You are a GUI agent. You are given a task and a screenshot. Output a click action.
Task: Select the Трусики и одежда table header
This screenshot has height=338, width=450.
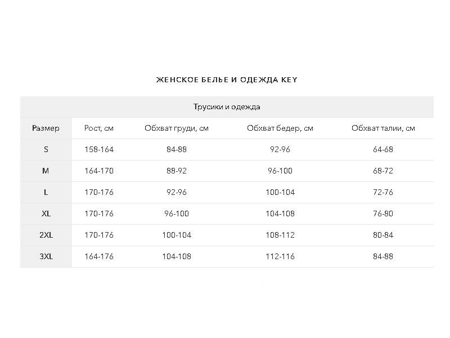[227, 107]
